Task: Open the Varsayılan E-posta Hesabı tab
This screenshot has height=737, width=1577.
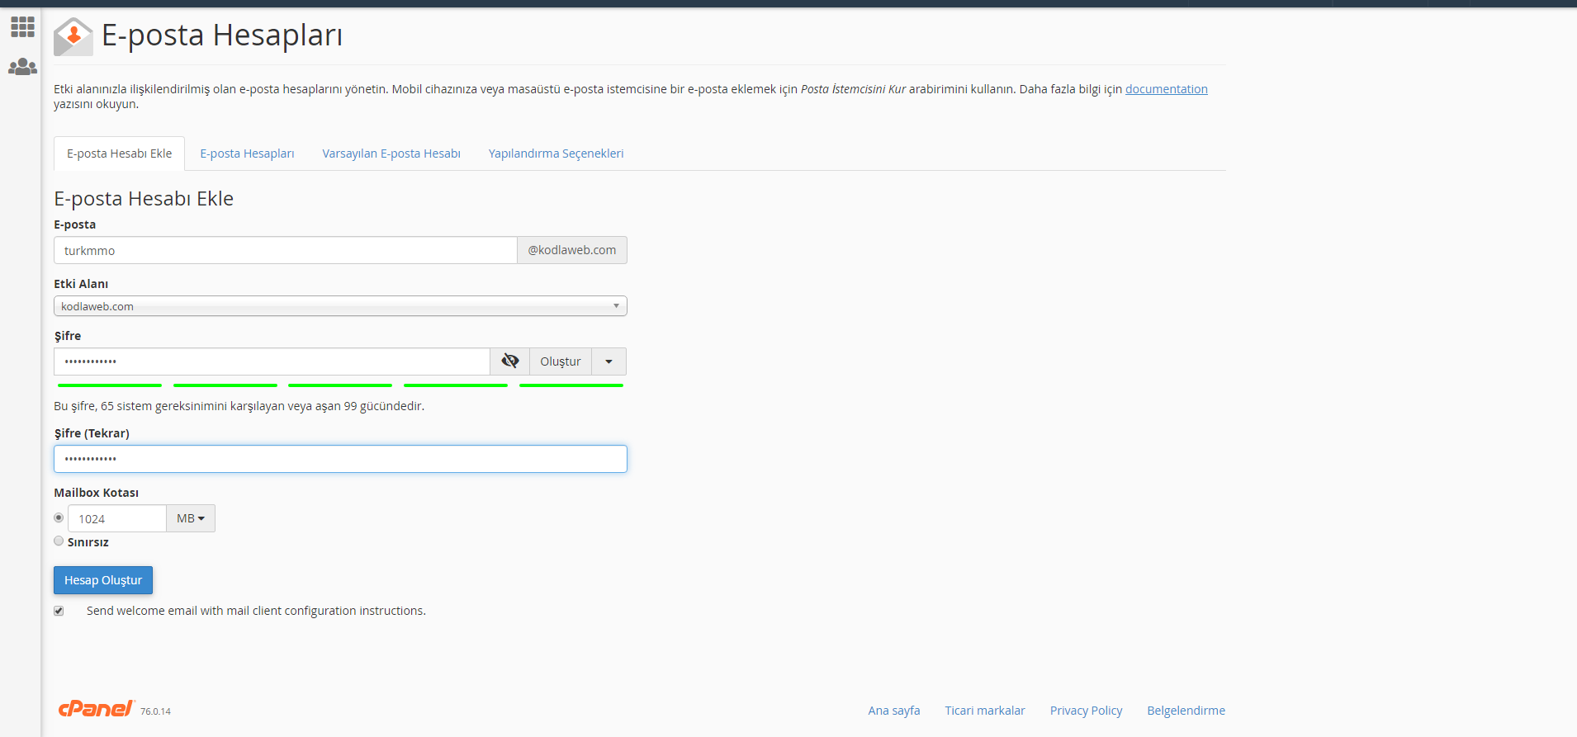Action: click(391, 154)
